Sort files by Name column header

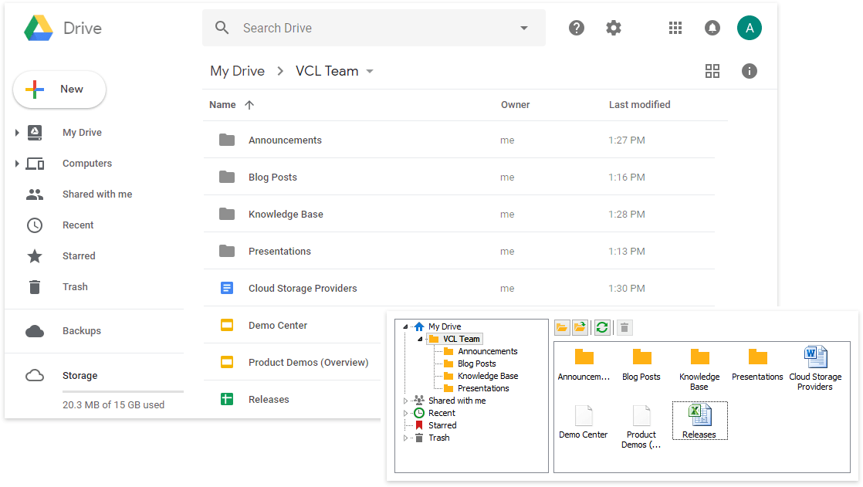pos(222,105)
